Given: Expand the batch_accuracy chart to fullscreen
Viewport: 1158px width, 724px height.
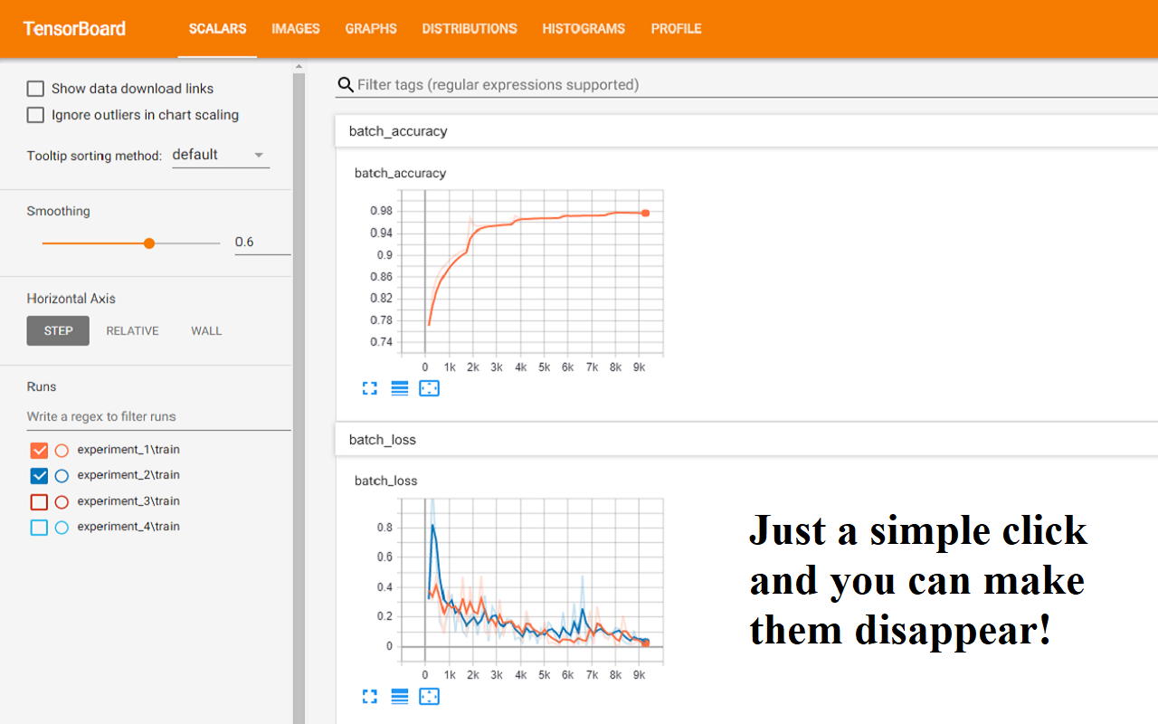Looking at the screenshot, I should tap(369, 388).
